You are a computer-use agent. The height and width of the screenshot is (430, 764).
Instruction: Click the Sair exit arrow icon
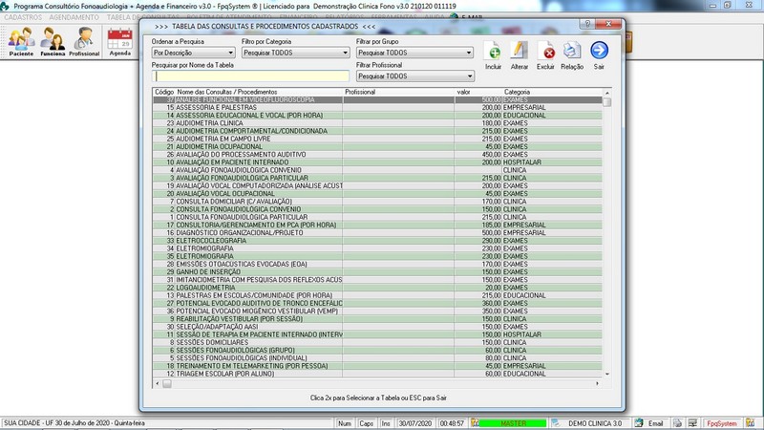pyautogui.click(x=599, y=51)
